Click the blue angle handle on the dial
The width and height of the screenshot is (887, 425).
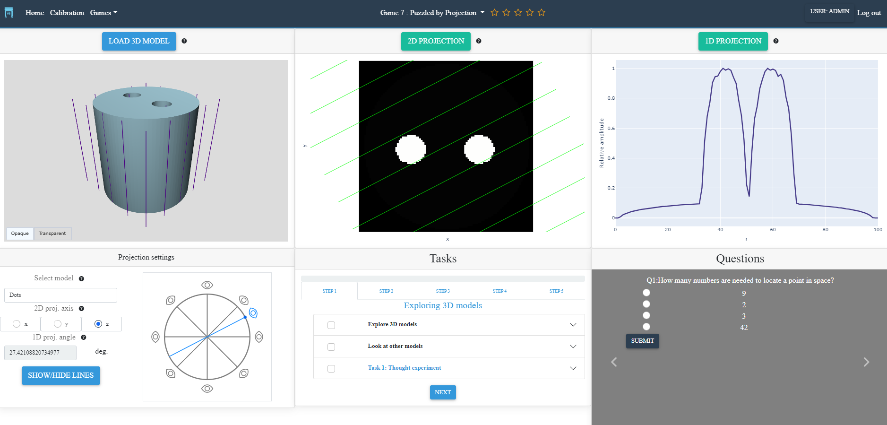245,317
